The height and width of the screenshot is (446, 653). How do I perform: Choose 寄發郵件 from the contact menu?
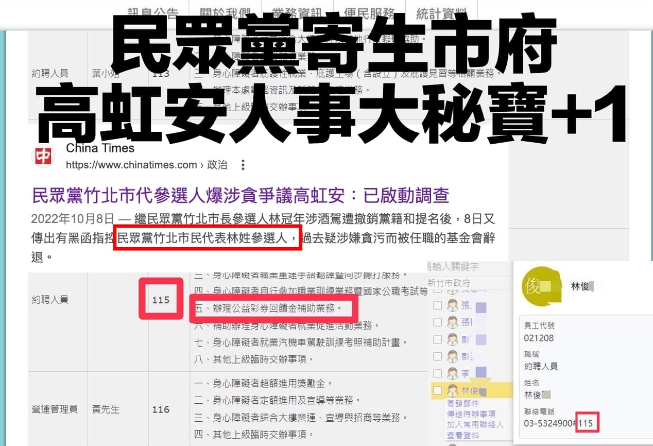(x=462, y=403)
